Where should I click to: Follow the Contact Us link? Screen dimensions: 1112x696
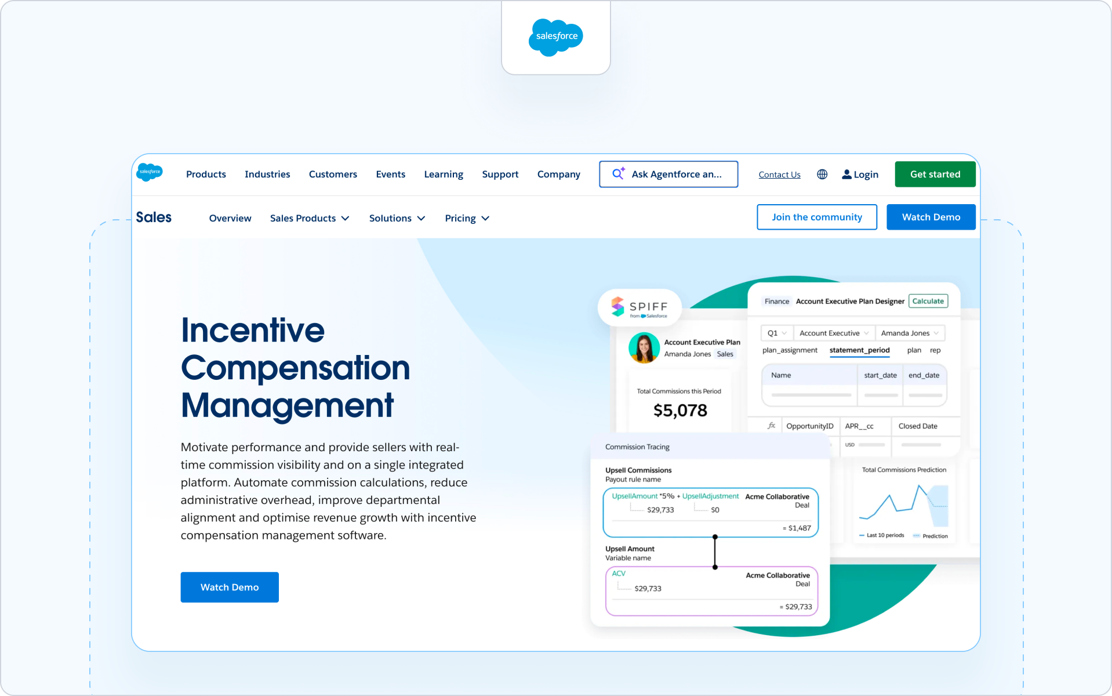pyautogui.click(x=779, y=175)
